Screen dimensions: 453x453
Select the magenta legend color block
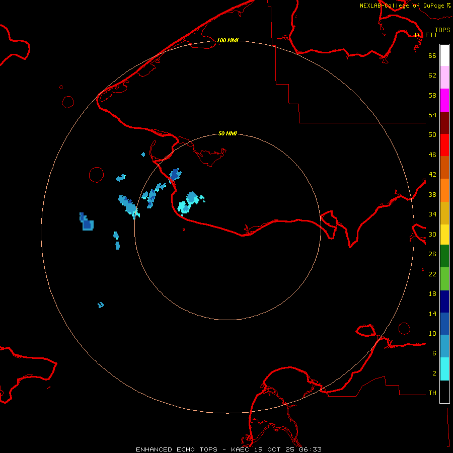click(444, 100)
